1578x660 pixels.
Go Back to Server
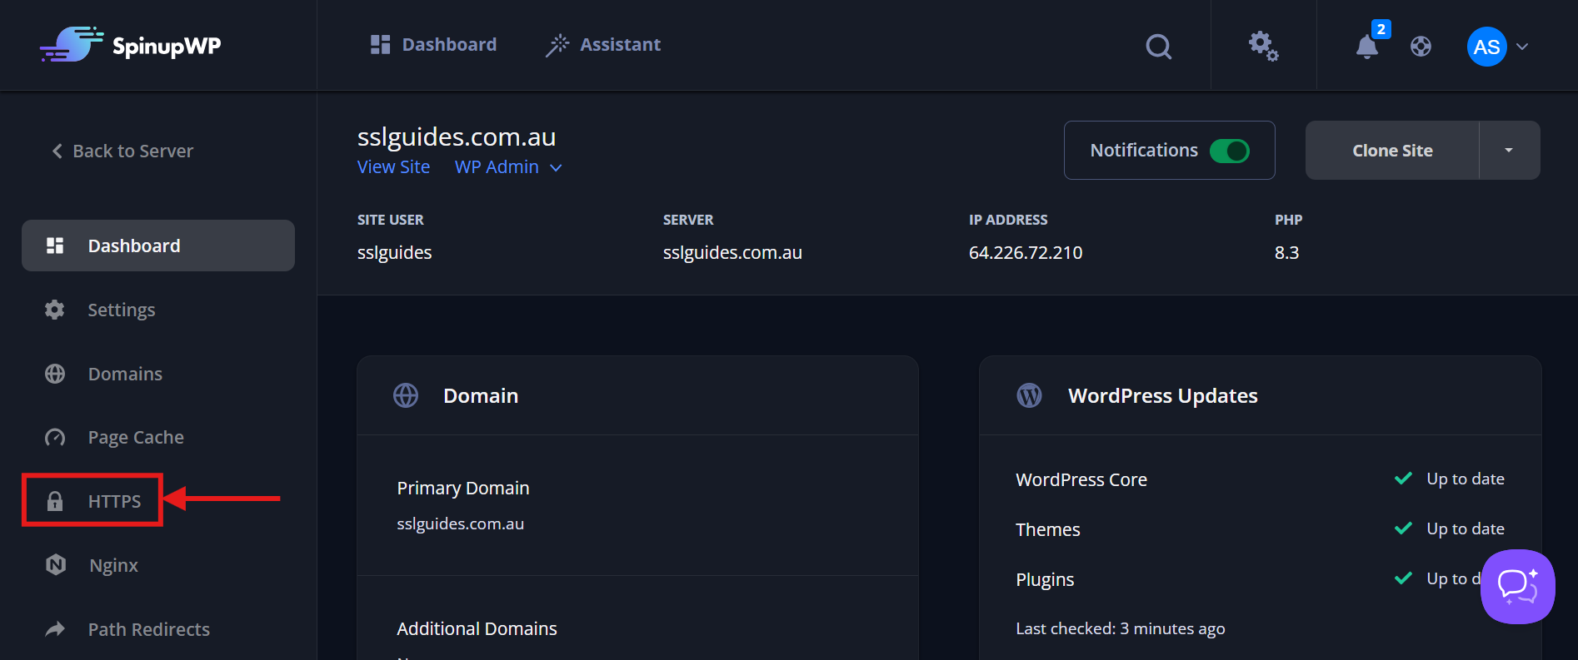(122, 151)
